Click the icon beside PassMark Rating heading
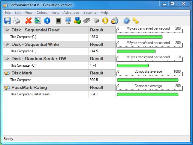Viewport: 193px width, 145px height. click(x=7, y=87)
